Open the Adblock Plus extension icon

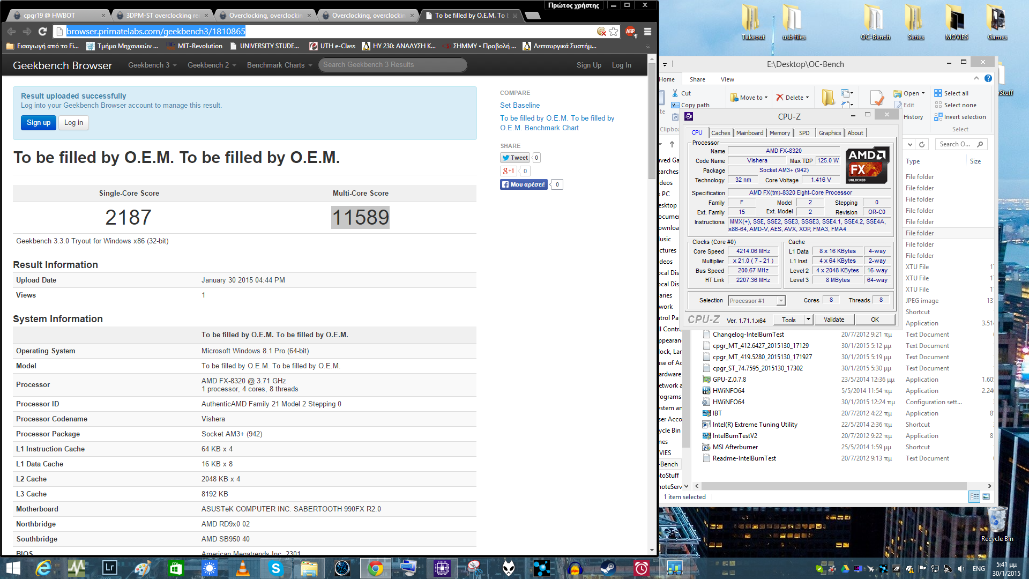[631, 32]
